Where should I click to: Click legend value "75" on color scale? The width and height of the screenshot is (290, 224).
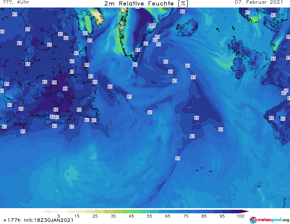click(186, 216)
